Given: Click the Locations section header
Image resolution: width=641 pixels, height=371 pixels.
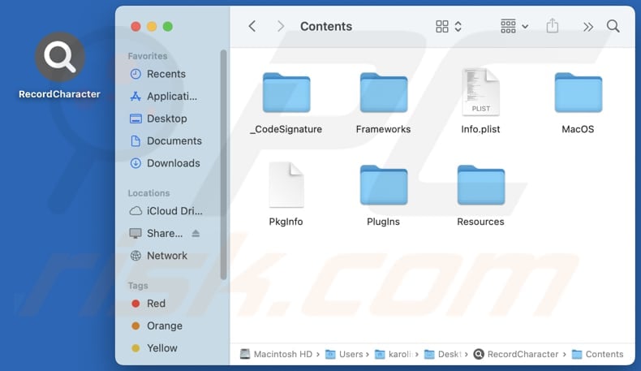Looking at the screenshot, I should click(x=148, y=193).
